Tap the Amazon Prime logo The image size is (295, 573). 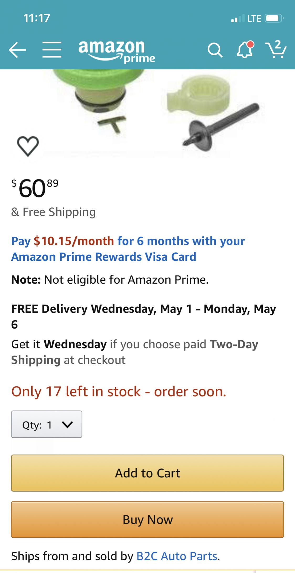click(x=117, y=51)
